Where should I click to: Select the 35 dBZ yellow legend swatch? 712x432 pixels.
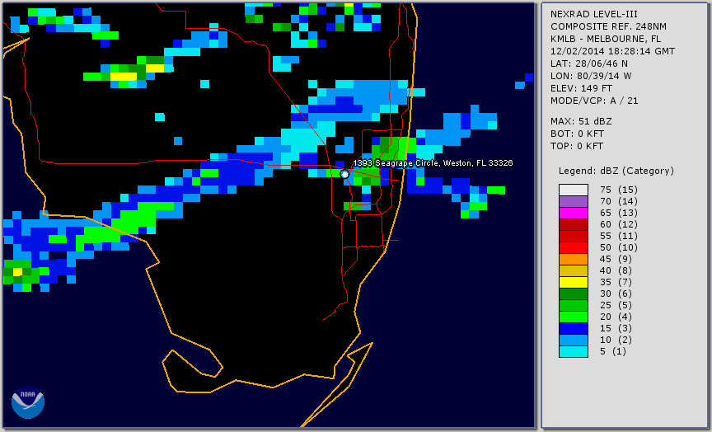click(574, 282)
